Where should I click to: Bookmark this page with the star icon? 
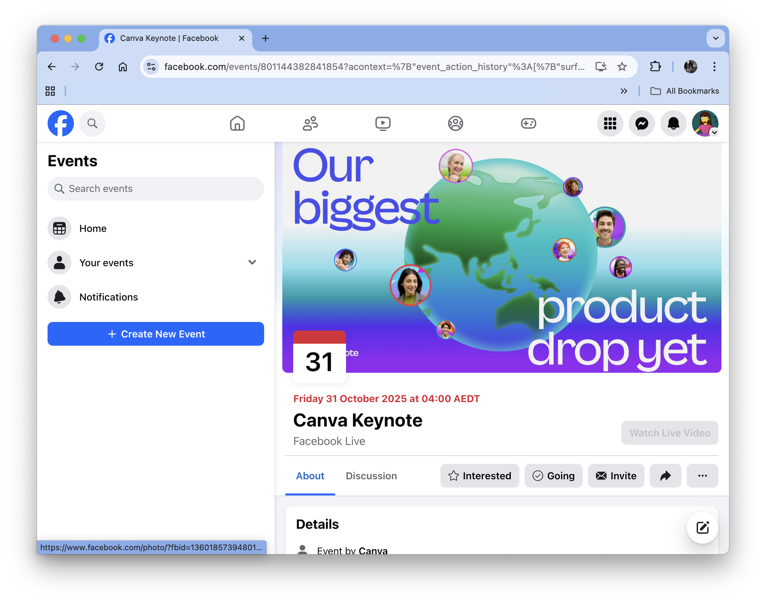pos(622,66)
